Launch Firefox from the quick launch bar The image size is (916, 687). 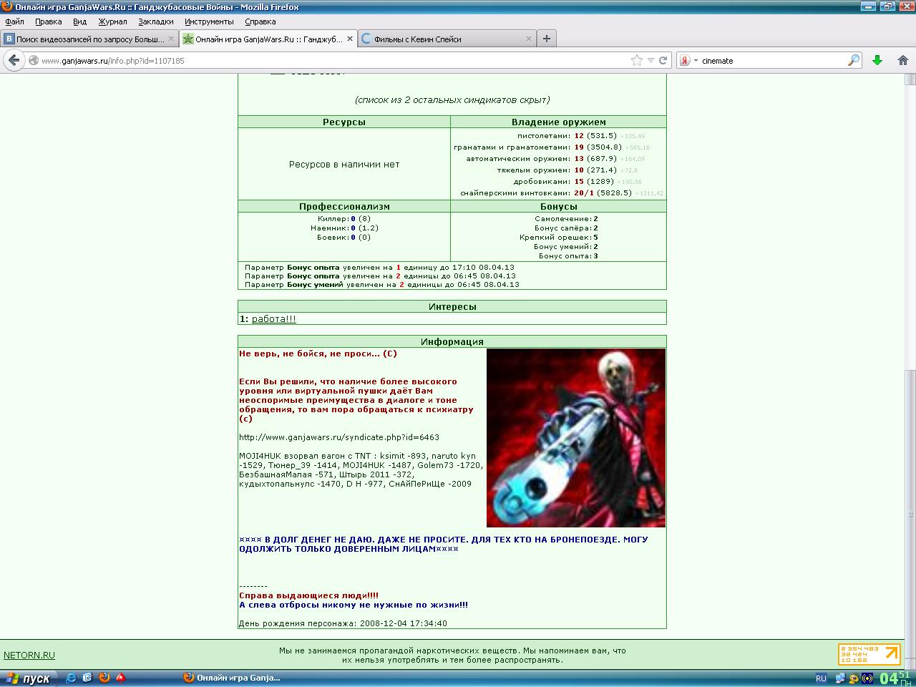click(104, 677)
